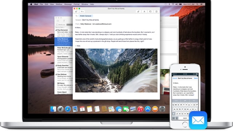
Task: Select the Kristin Canavan recipient token
Action: [86, 16]
